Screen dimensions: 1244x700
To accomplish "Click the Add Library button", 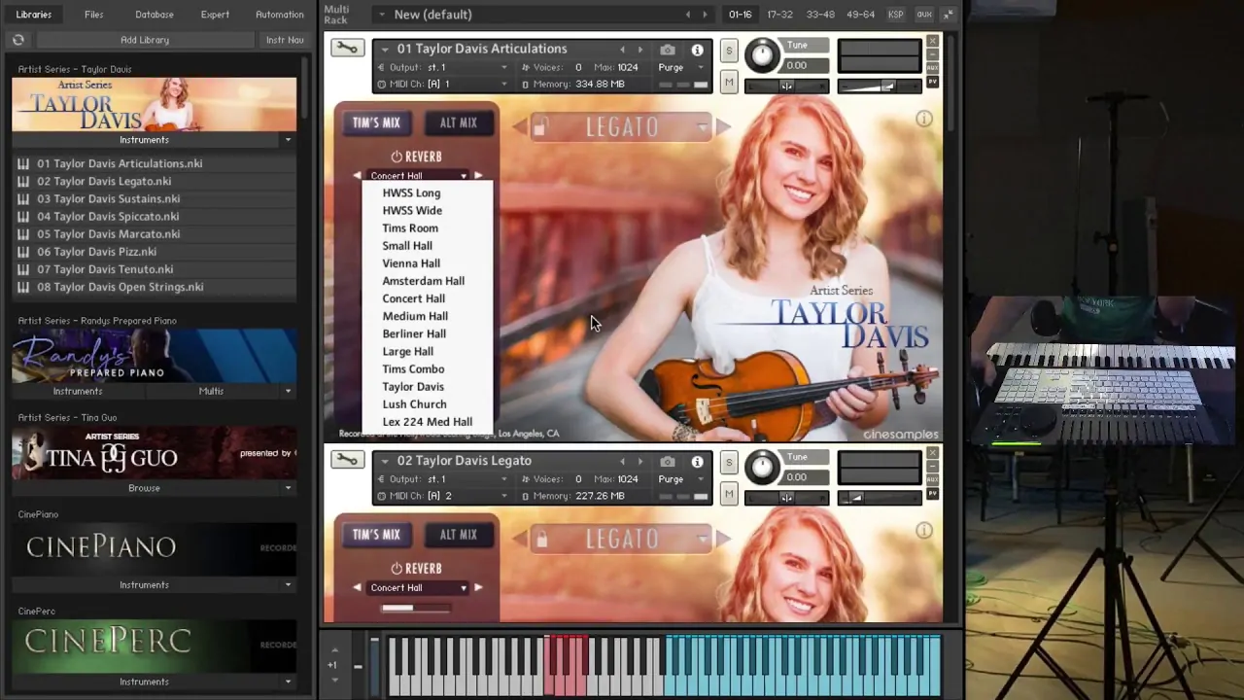I will coord(145,40).
